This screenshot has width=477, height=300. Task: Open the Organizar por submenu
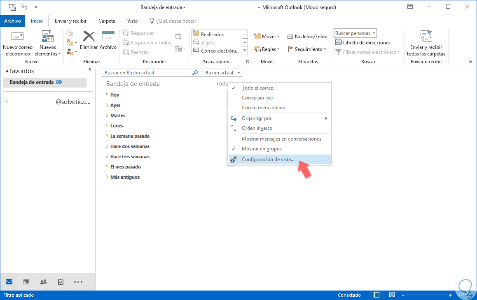(280, 118)
